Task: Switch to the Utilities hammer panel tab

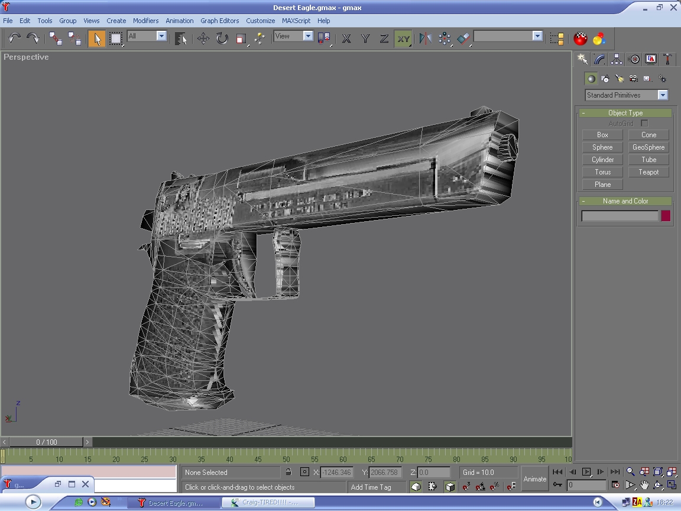Action: point(667,59)
